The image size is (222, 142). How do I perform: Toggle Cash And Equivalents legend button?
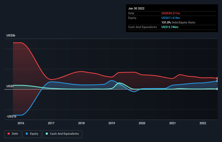[62, 134]
